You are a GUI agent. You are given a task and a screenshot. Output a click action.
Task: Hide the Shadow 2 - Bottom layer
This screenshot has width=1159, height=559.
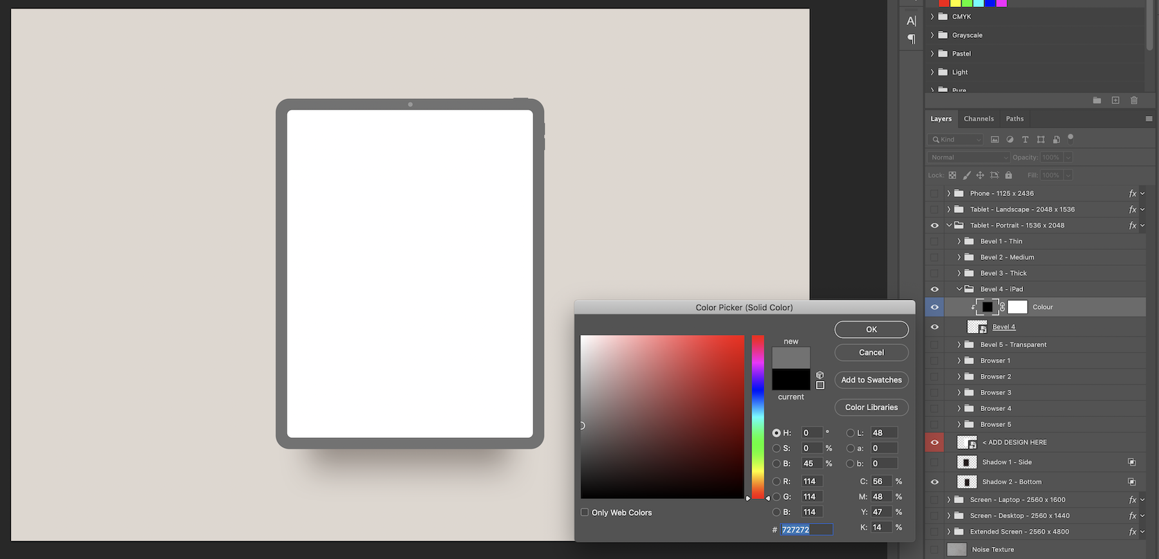(934, 482)
